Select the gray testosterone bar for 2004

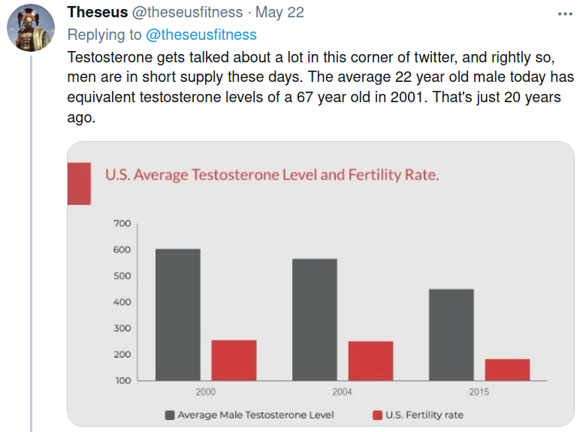coord(314,319)
